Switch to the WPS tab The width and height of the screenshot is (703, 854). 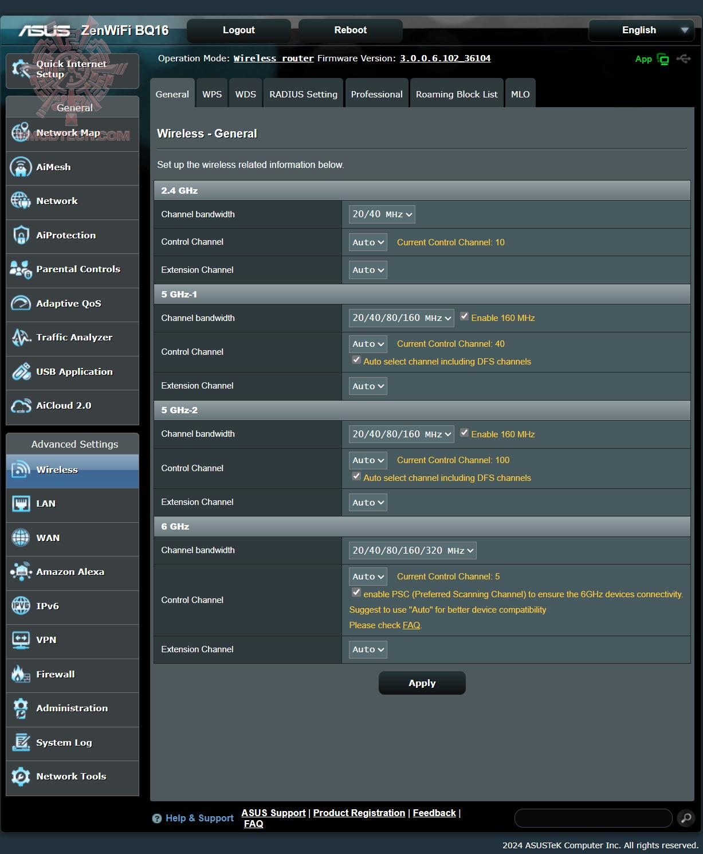(212, 93)
